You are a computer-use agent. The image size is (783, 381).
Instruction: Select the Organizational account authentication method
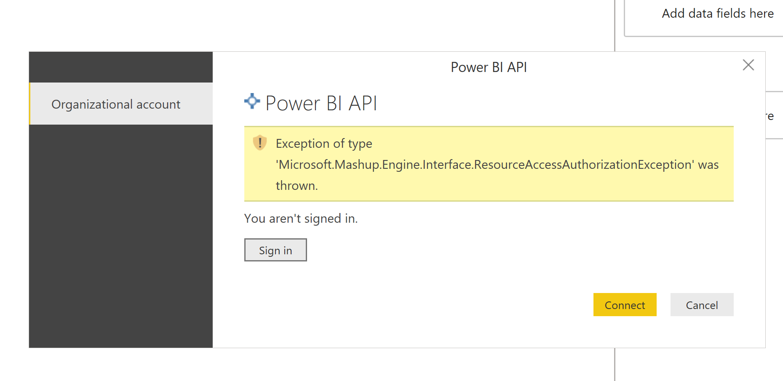coord(116,104)
